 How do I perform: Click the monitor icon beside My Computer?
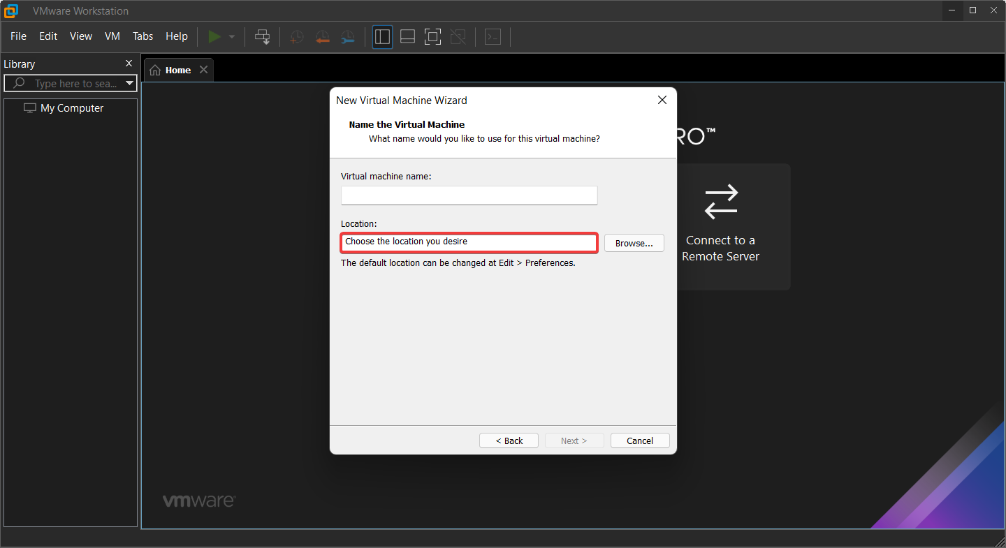point(30,108)
